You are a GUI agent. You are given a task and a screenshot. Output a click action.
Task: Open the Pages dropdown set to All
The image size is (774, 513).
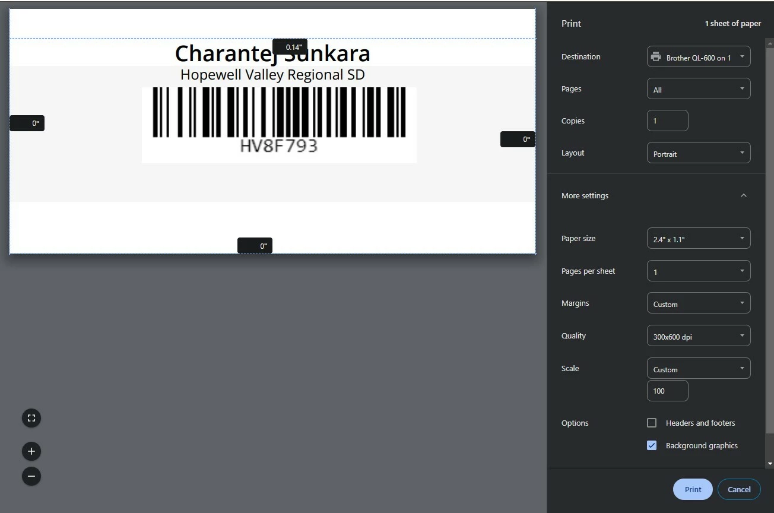coord(699,89)
